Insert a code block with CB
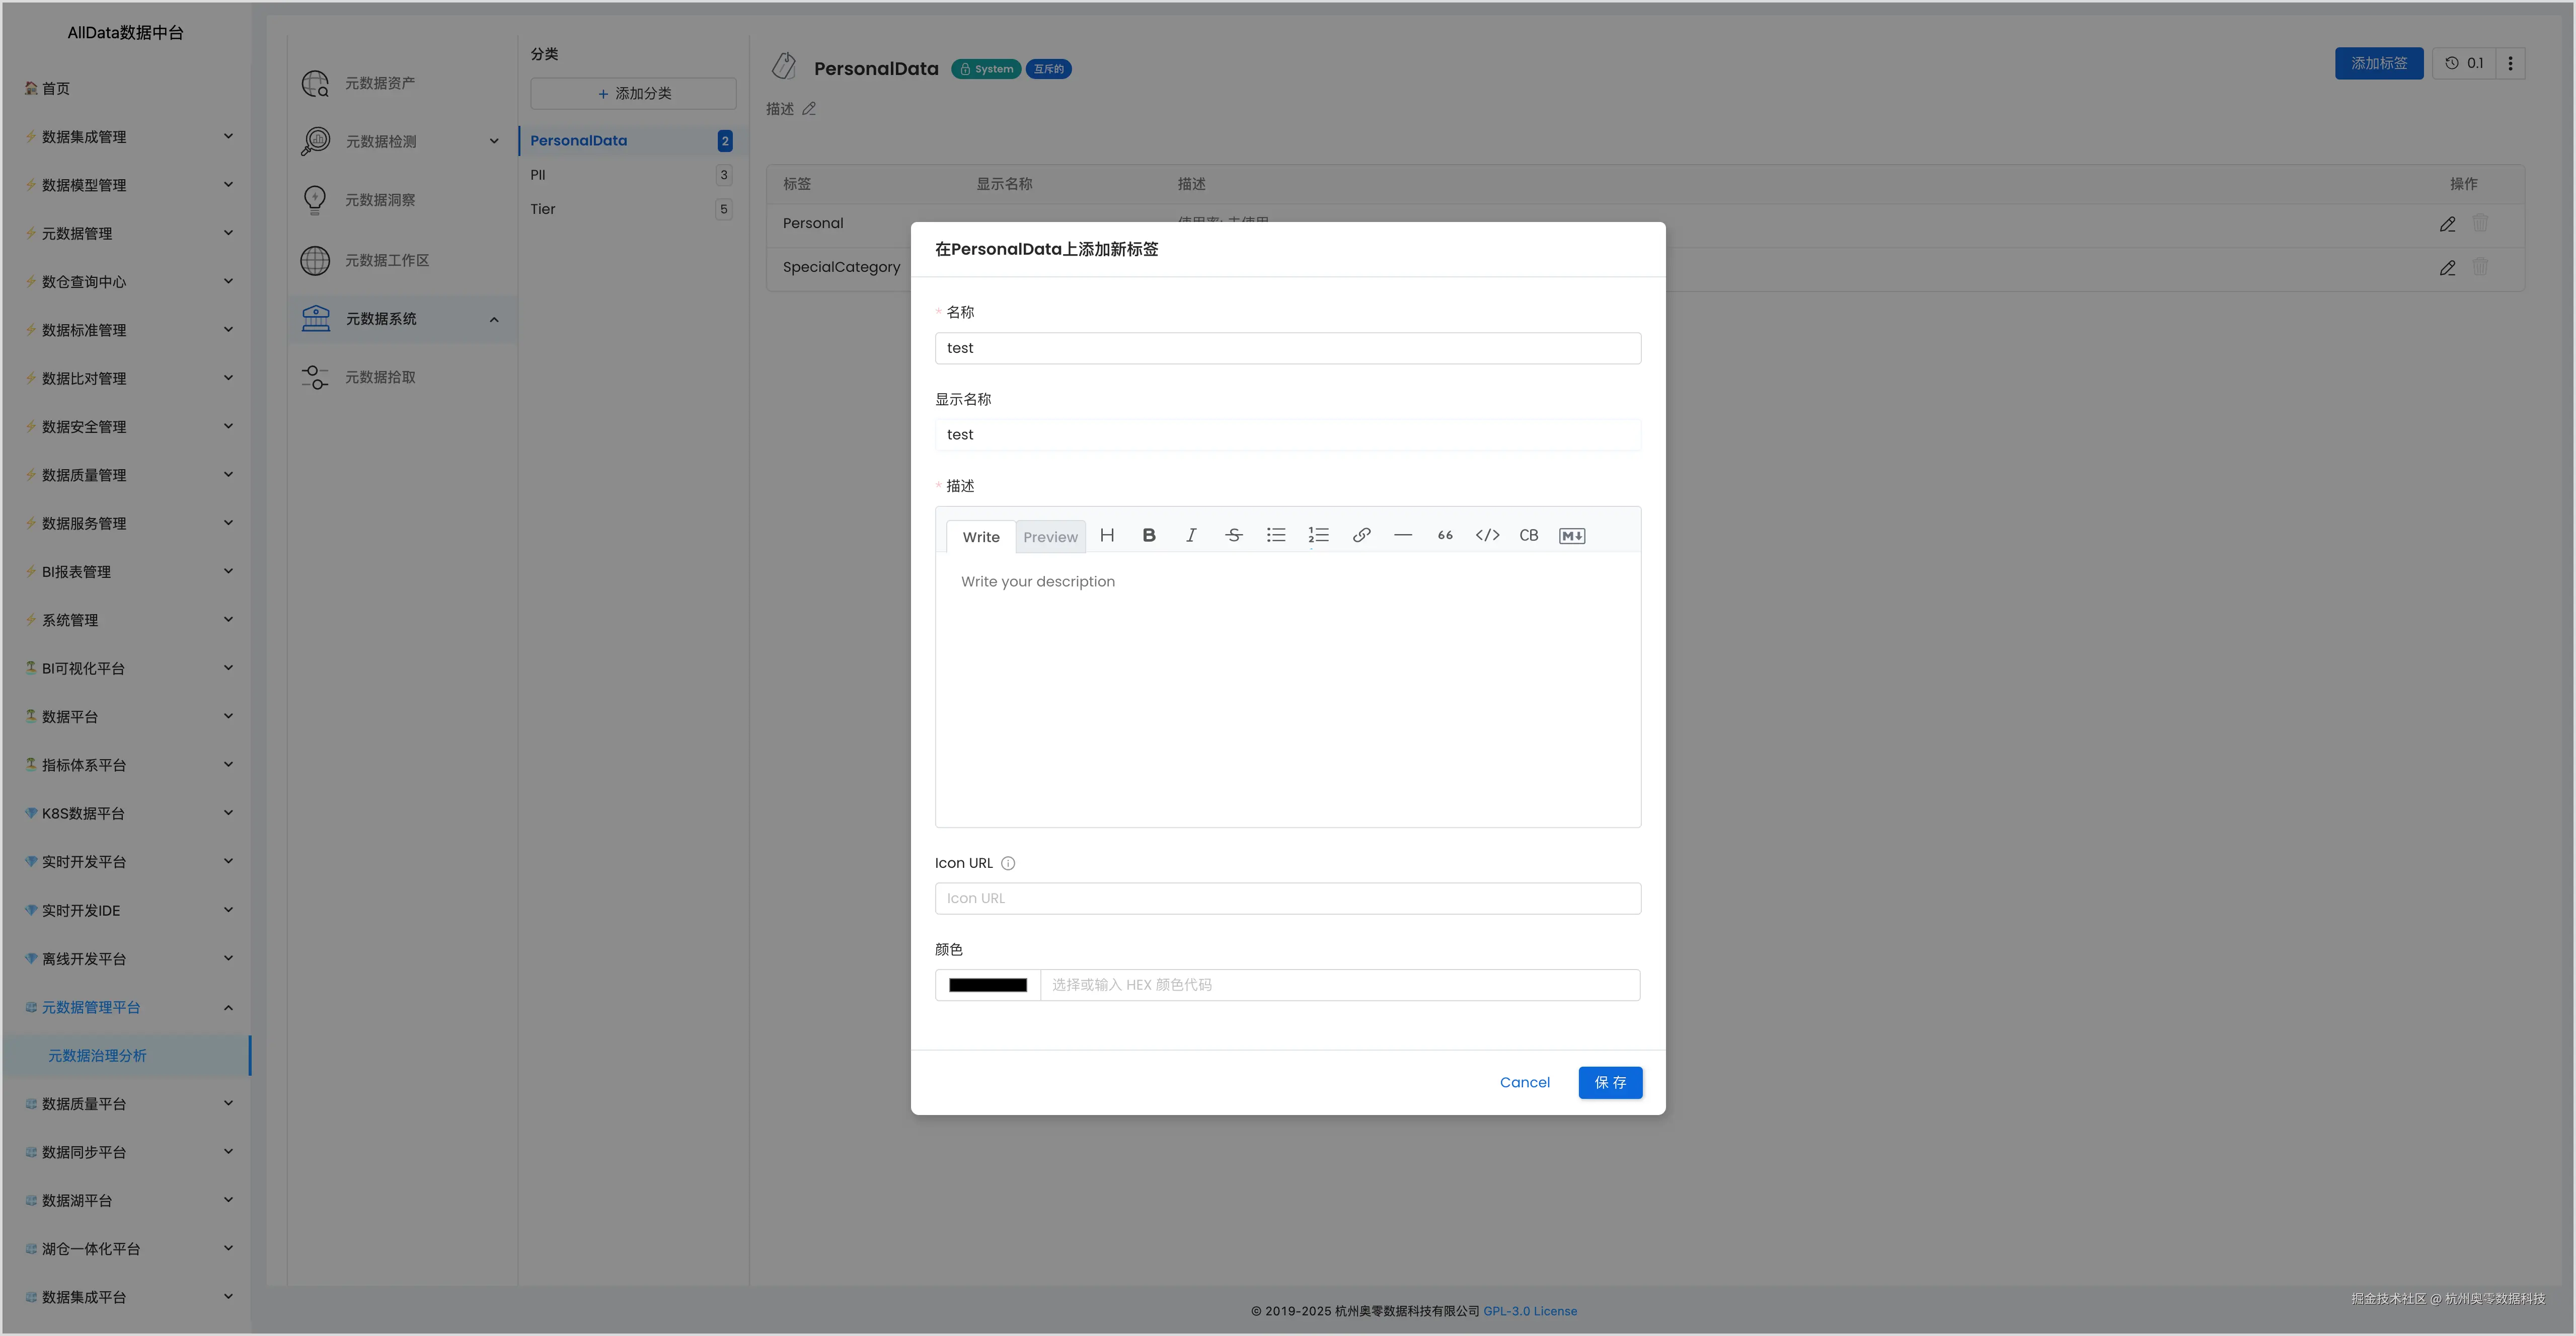This screenshot has width=2576, height=1336. coord(1528,536)
